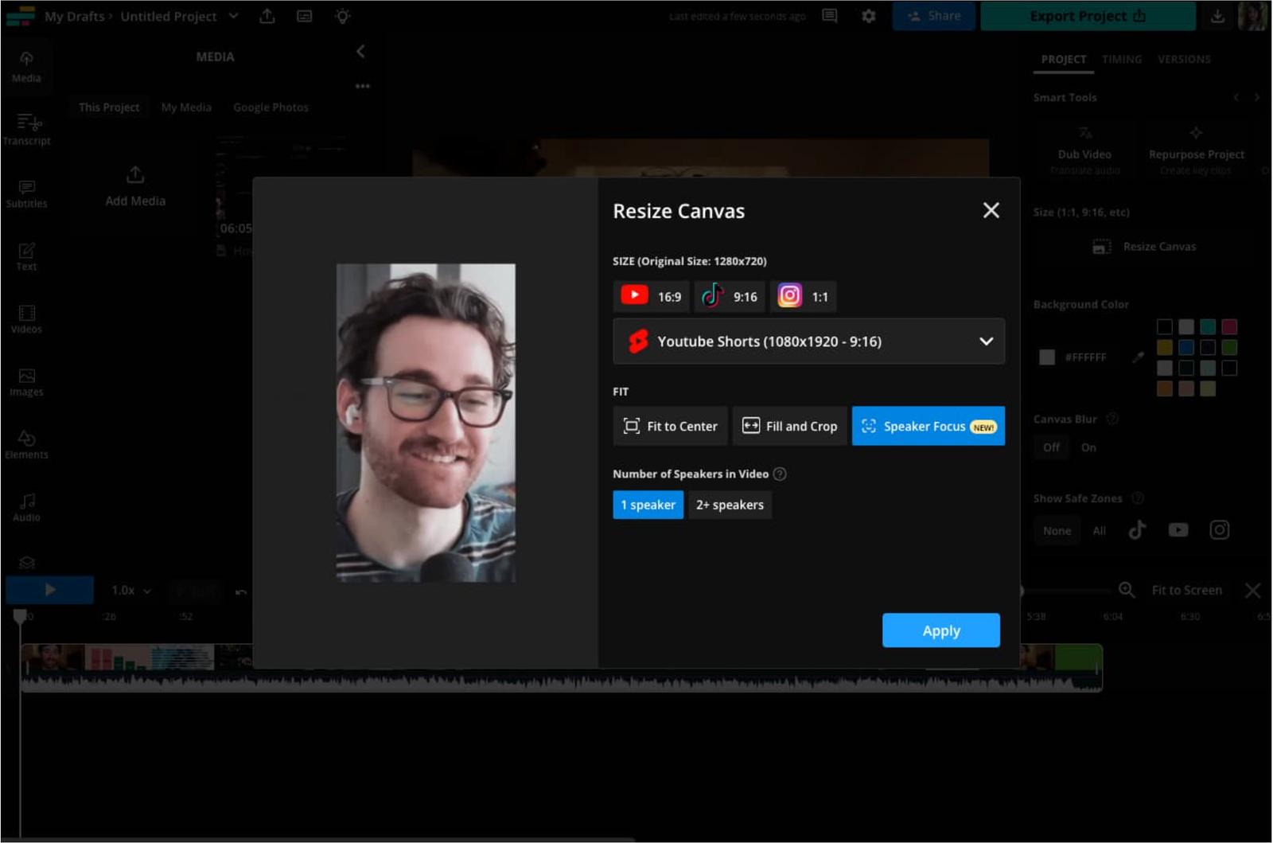Image resolution: width=1273 pixels, height=843 pixels.
Task: Select the 9:16 TikTok size preset
Action: point(729,296)
